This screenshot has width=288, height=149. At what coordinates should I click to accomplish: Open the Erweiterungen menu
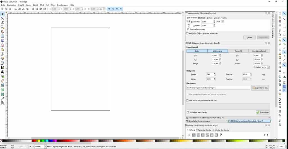point(63,5)
